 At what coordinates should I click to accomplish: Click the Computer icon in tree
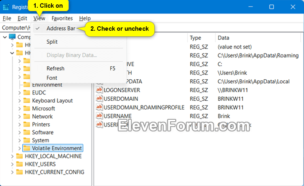click(x=12, y=36)
